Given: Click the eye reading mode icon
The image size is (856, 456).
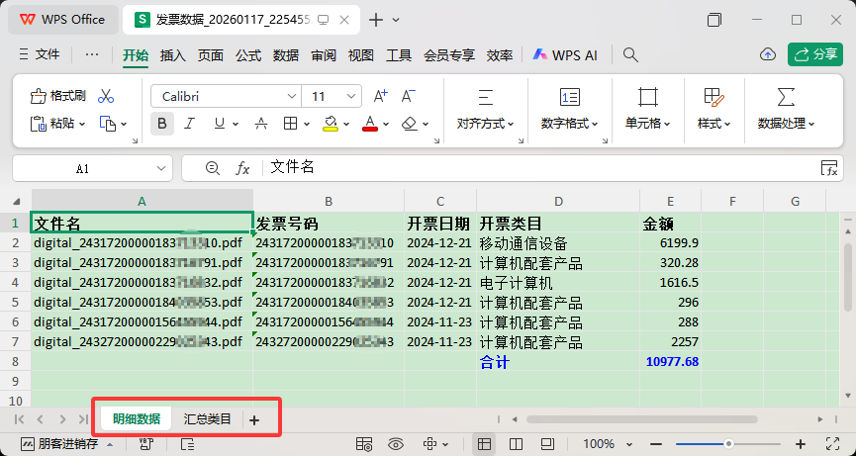Looking at the screenshot, I should (396, 444).
